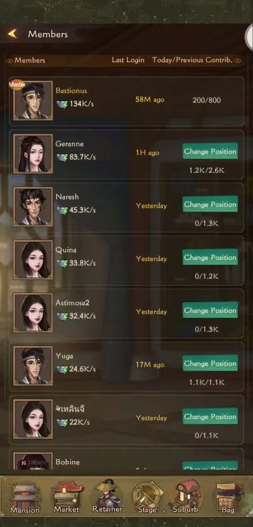Image resolution: width=253 pixels, height=527 pixels.
Task: Select the Bobine member row
Action: click(x=126, y=460)
